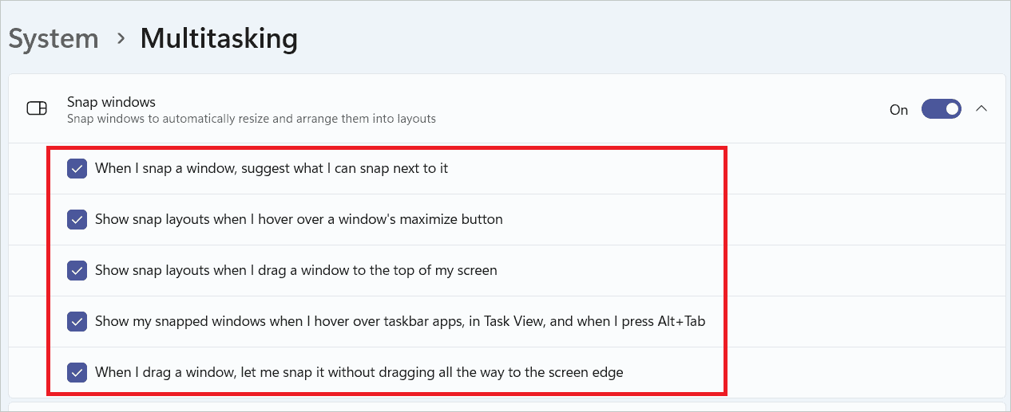Viewport: 1011px width, 412px height.
Task: Turn off the Snap windows toggle
Action: click(x=941, y=109)
